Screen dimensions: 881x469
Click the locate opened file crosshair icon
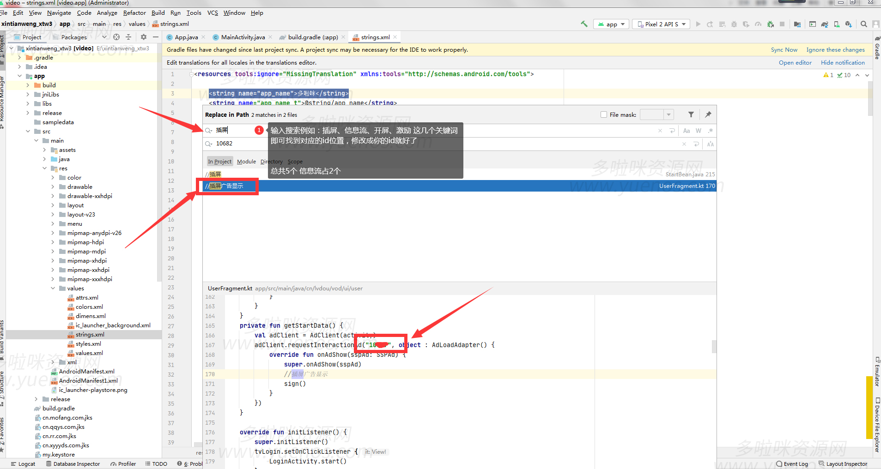[116, 37]
